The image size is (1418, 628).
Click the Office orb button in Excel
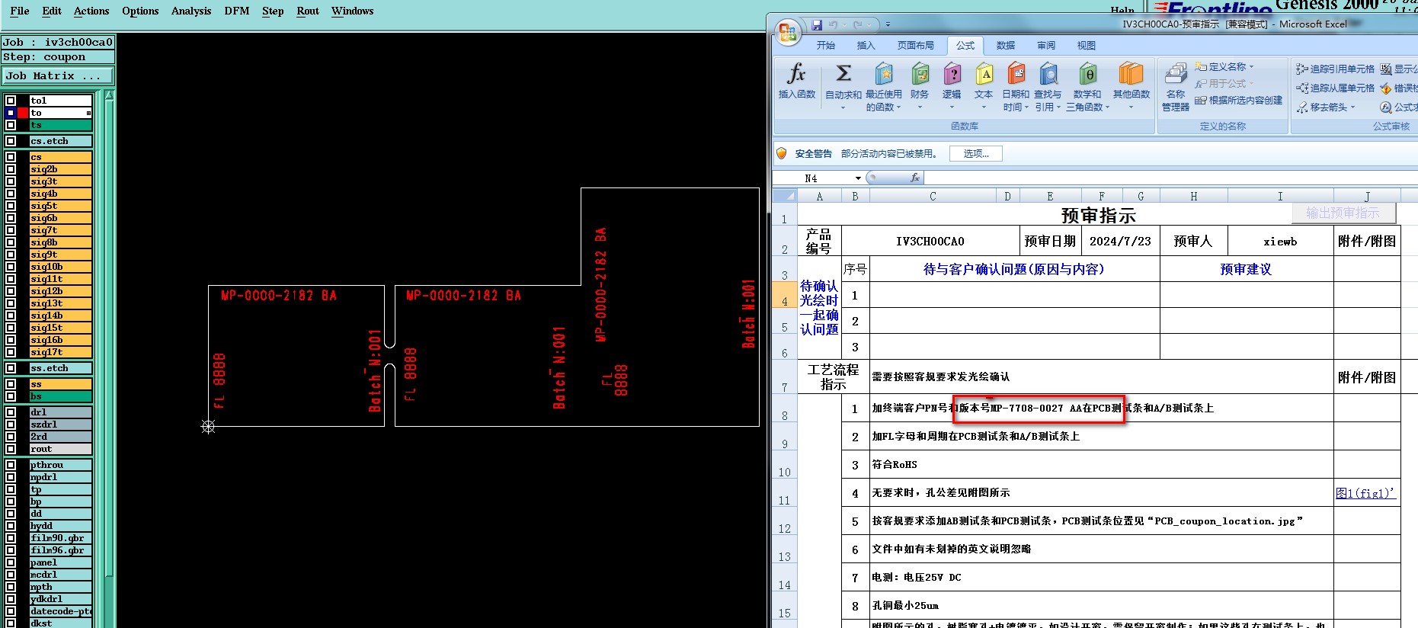coord(787,33)
